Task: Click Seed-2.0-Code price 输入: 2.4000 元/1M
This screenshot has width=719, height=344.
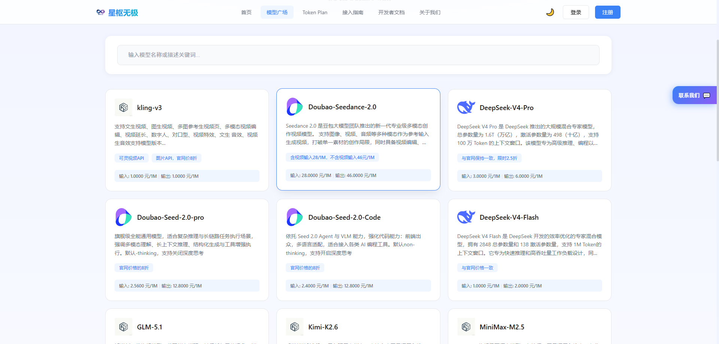Action: pyautogui.click(x=309, y=286)
